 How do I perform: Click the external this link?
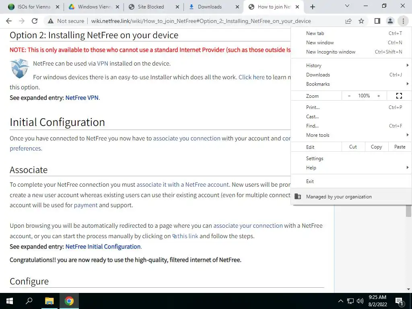click(185, 236)
